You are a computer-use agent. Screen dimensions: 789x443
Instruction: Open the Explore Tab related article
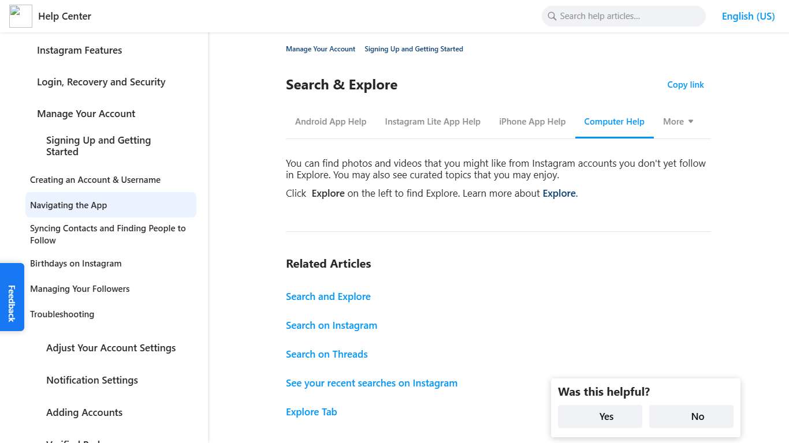coord(311,412)
